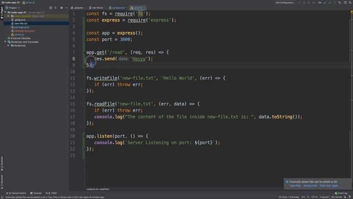The image size is (353, 199).
Task: Click the expand/collapse all icon in Project panel
Action: 56,8
